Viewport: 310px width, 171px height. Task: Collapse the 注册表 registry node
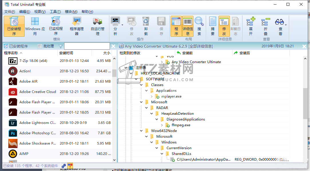tap(126, 67)
